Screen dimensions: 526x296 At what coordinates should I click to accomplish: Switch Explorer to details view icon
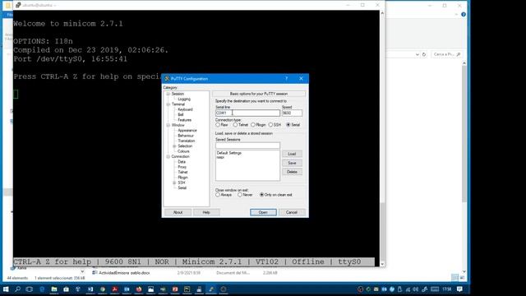[454, 278]
